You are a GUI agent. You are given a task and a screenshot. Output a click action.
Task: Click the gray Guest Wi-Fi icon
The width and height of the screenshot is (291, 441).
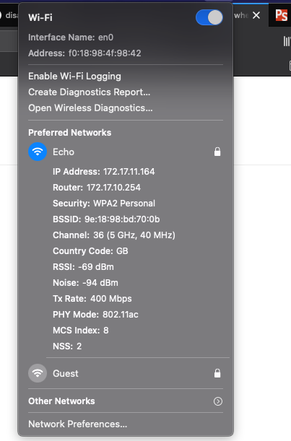click(x=38, y=373)
